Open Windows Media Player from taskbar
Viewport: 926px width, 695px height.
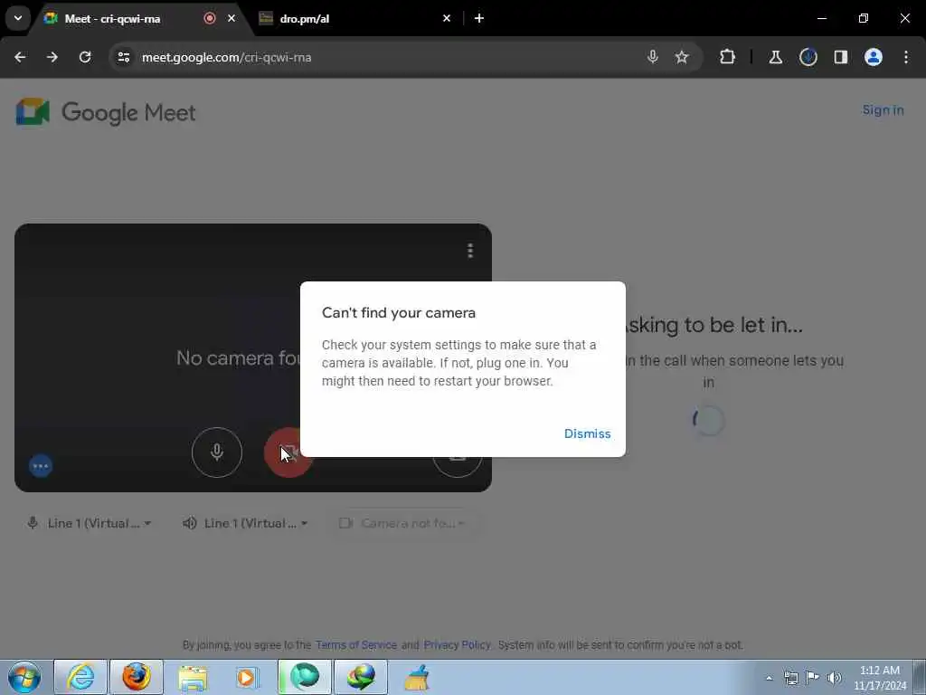click(247, 677)
